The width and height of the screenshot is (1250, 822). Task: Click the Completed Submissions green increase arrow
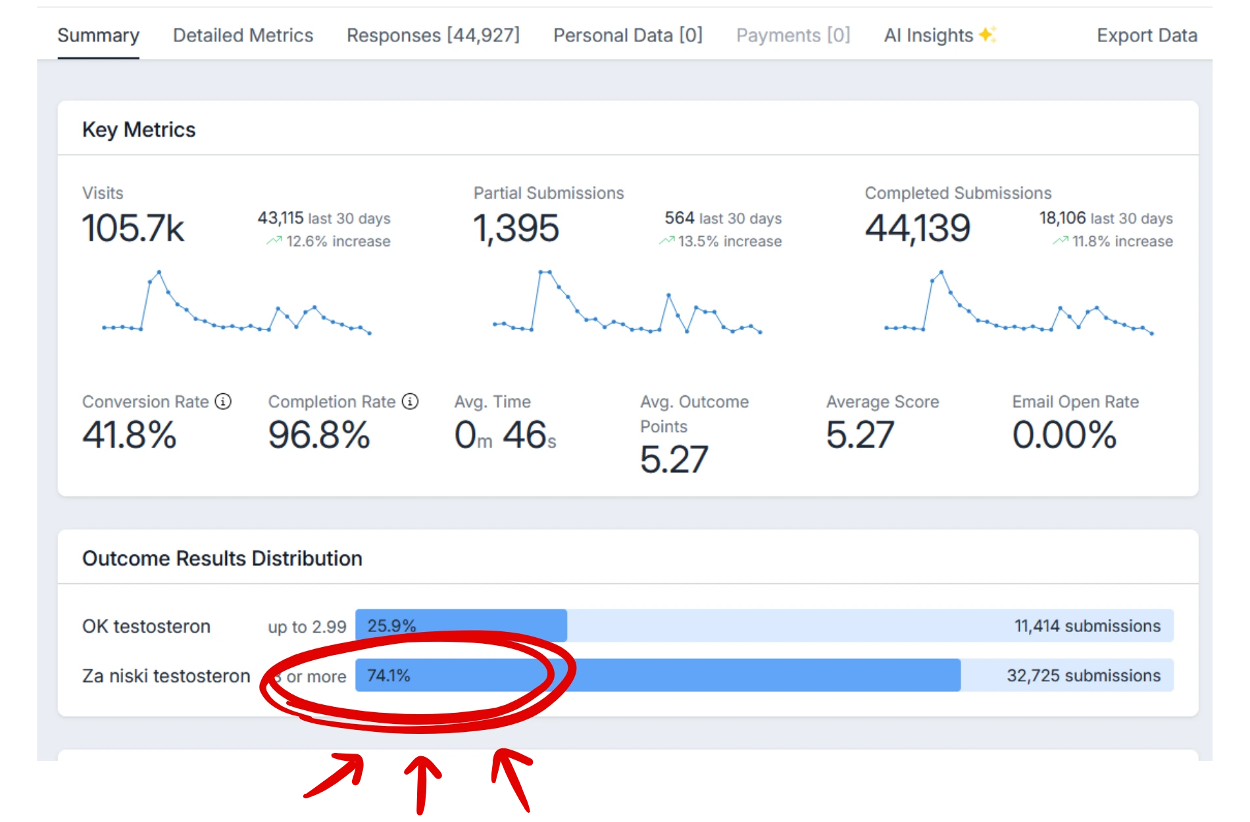click(x=1060, y=241)
